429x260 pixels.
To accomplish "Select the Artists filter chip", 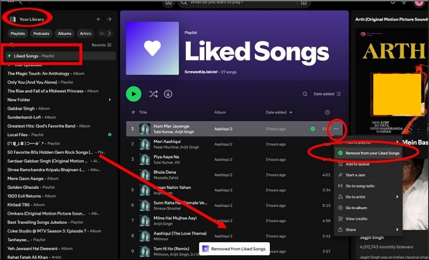I will pyautogui.click(x=86, y=33).
